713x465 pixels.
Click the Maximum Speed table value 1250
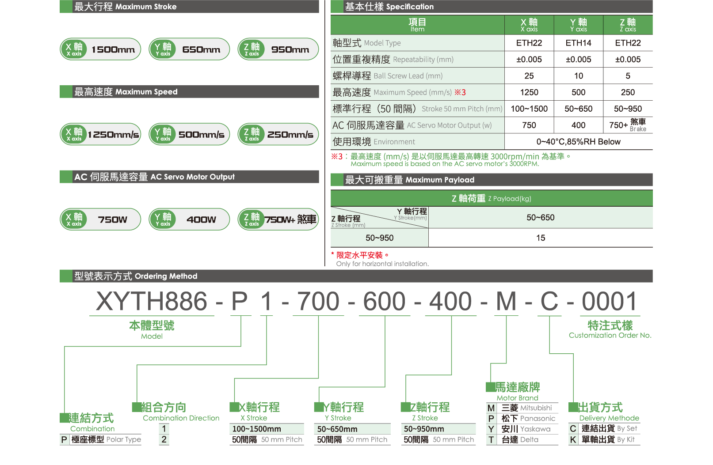point(529,92)
